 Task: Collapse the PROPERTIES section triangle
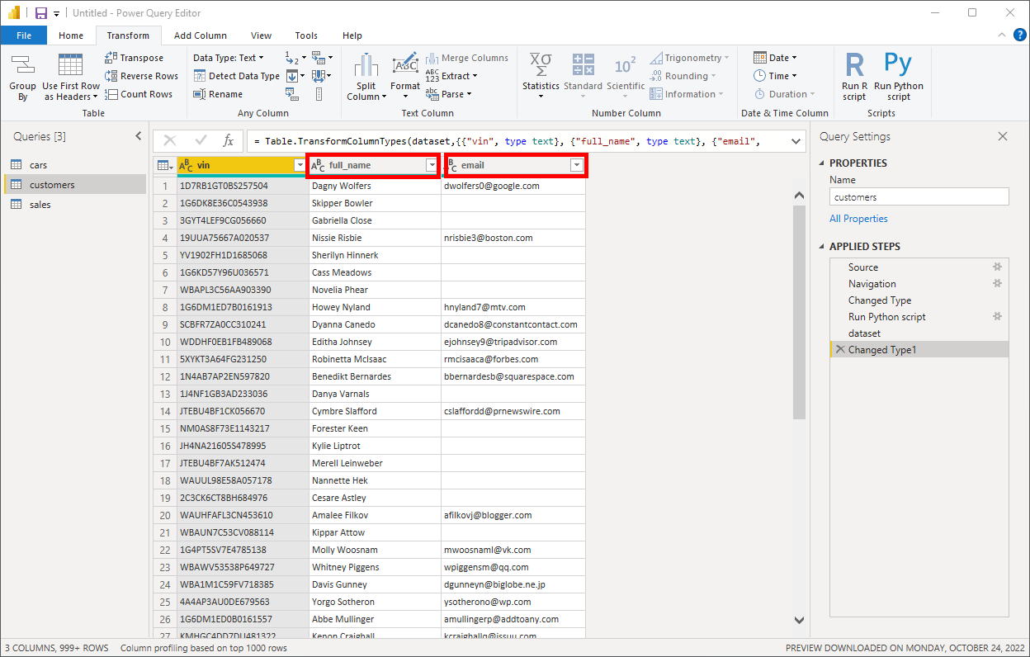click(x=822, y=163)
